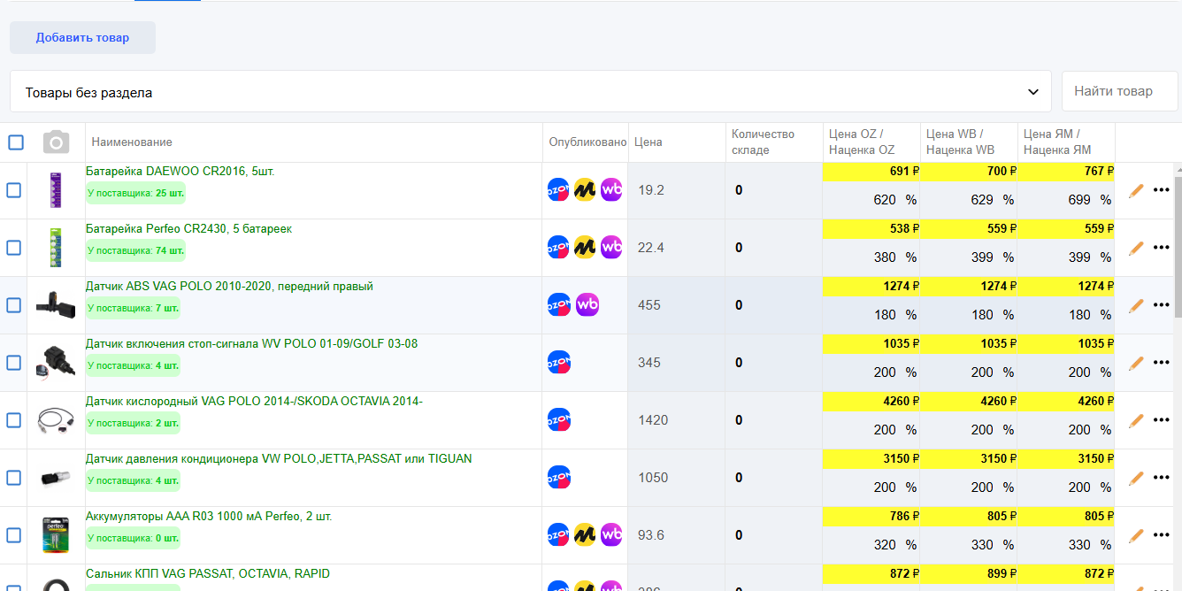Open more options for Датчик давления кондиционера
The height and width of the screenshot is (591, 1182).
pos(1162,478)
